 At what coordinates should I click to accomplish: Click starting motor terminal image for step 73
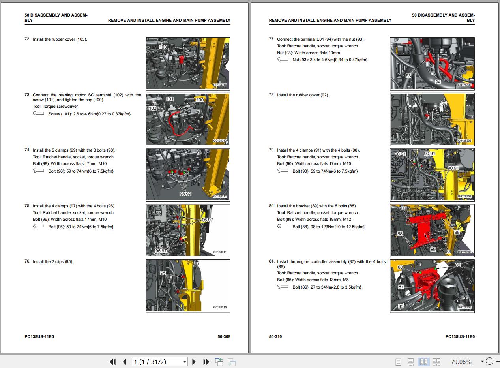[x=188, y=120]
